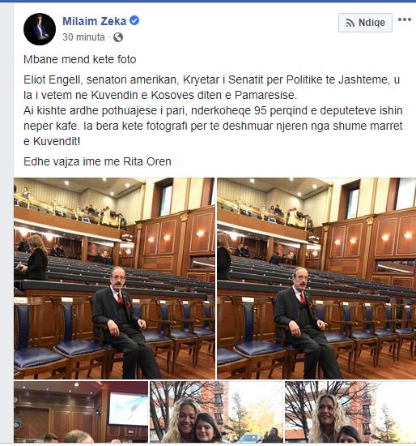Open the Milaim Zeka name link
This screenshot has width=416, height=446.
pyautogui.click(x=94, y=21)
